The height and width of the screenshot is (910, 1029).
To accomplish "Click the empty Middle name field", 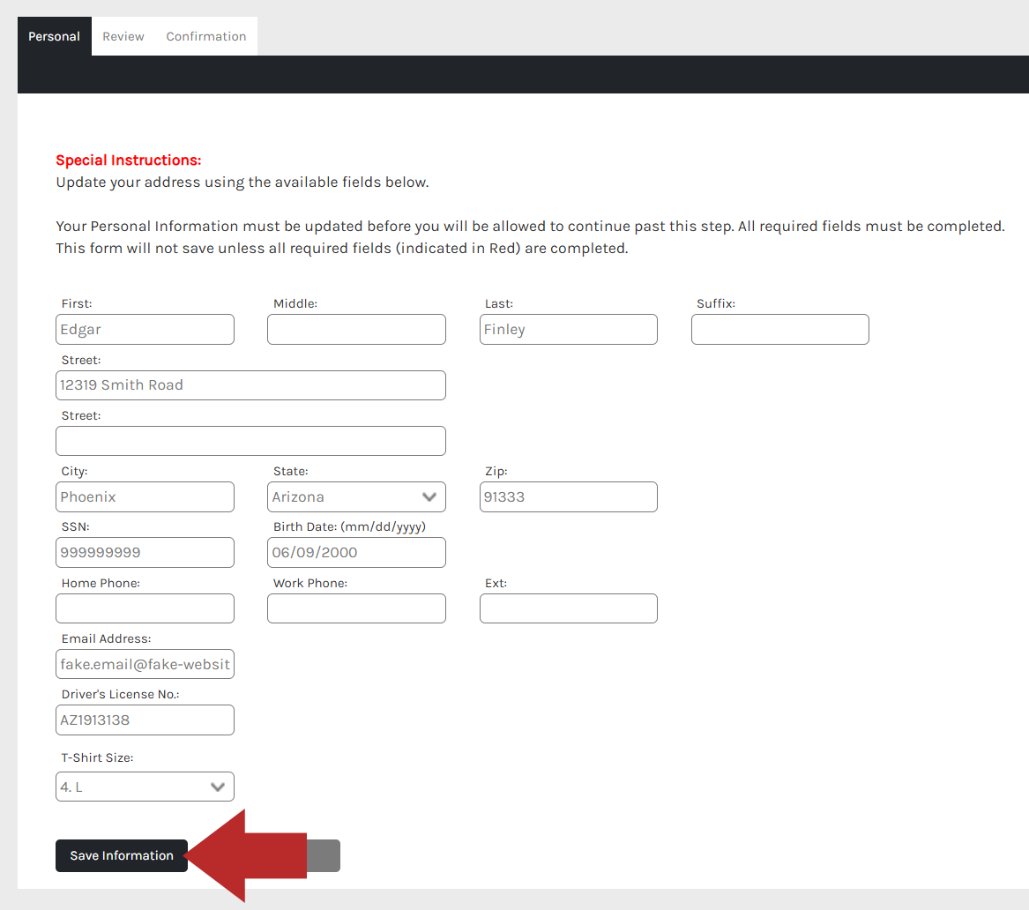I will point(356,330).
